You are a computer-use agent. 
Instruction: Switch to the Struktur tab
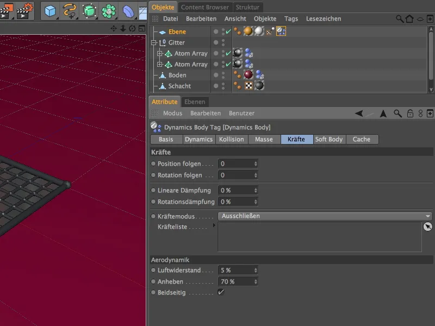(x=247, y=7)
